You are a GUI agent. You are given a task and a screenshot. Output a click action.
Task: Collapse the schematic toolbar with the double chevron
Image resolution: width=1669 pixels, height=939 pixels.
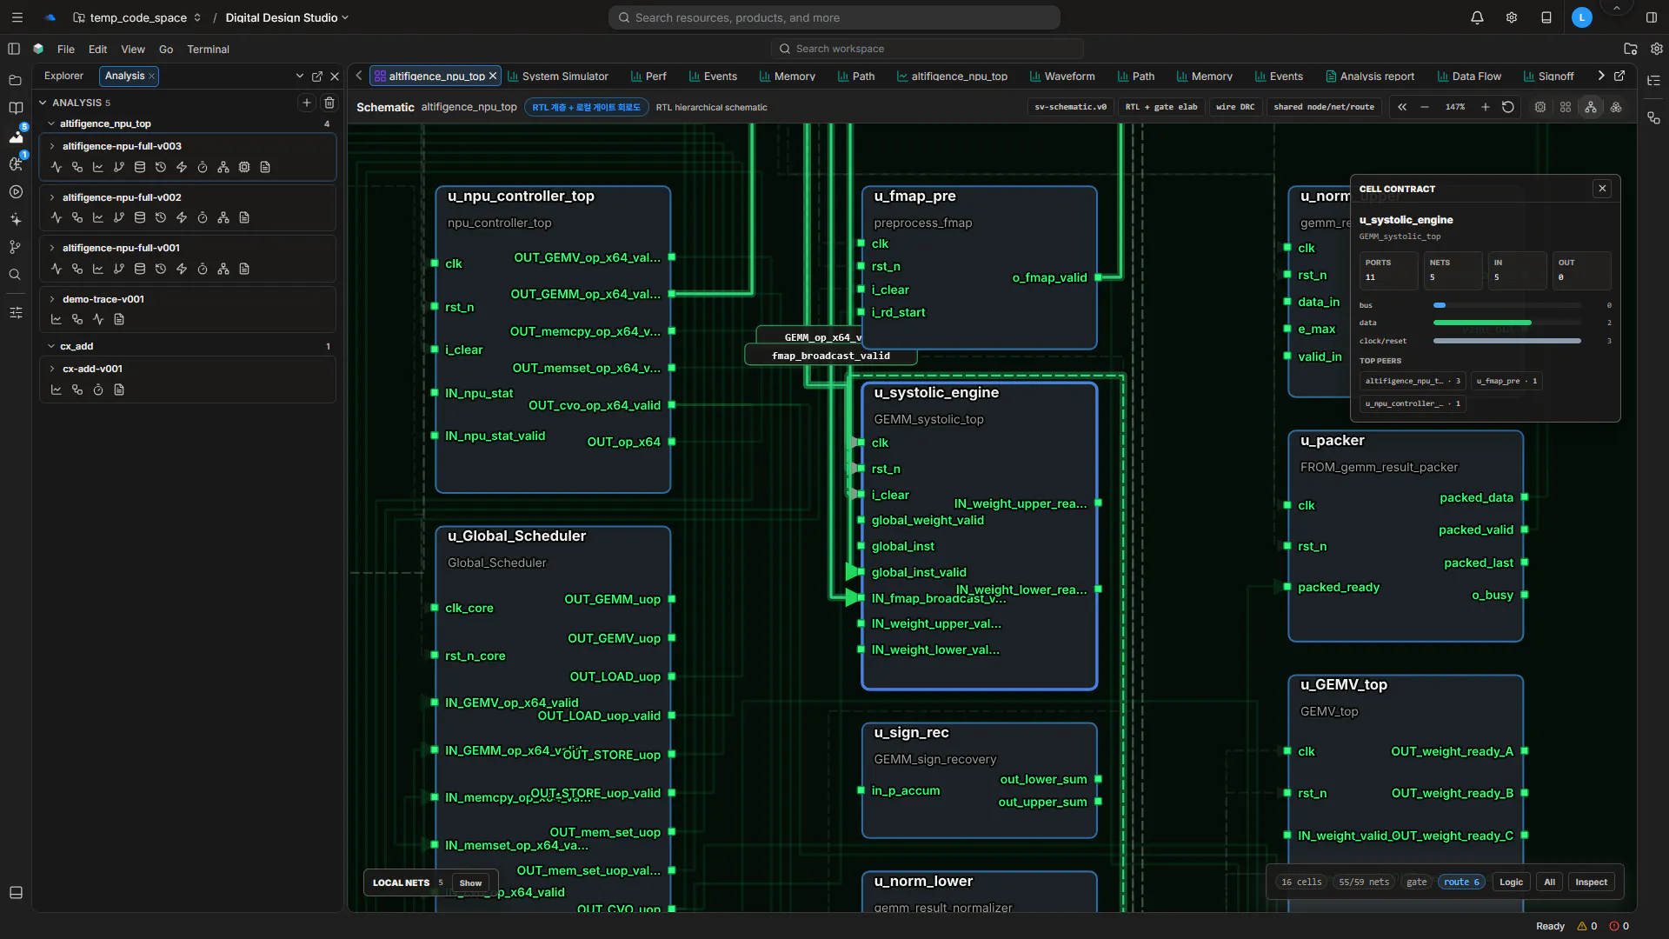click(x=1402, y=107)
